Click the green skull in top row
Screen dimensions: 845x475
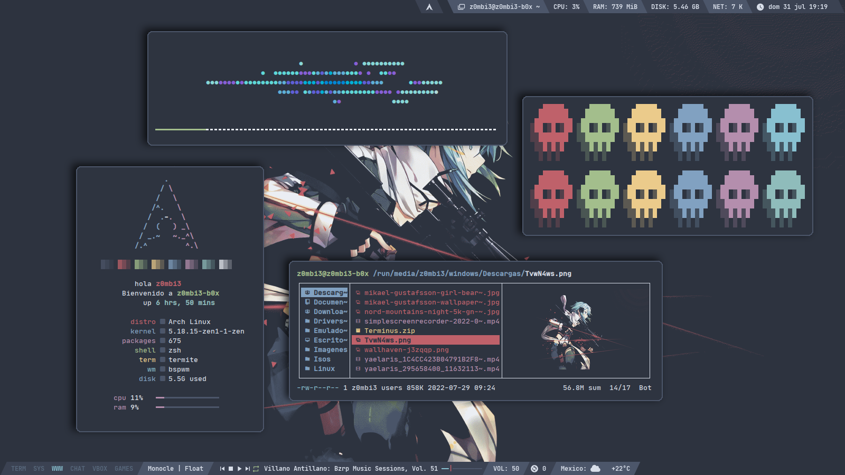pos(598,132)
